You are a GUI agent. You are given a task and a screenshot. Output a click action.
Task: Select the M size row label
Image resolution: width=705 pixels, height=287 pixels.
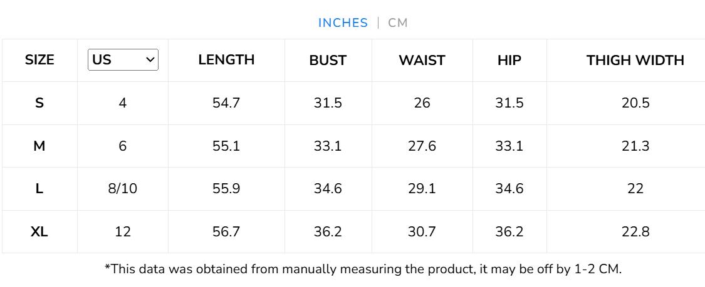coord(39,146)
